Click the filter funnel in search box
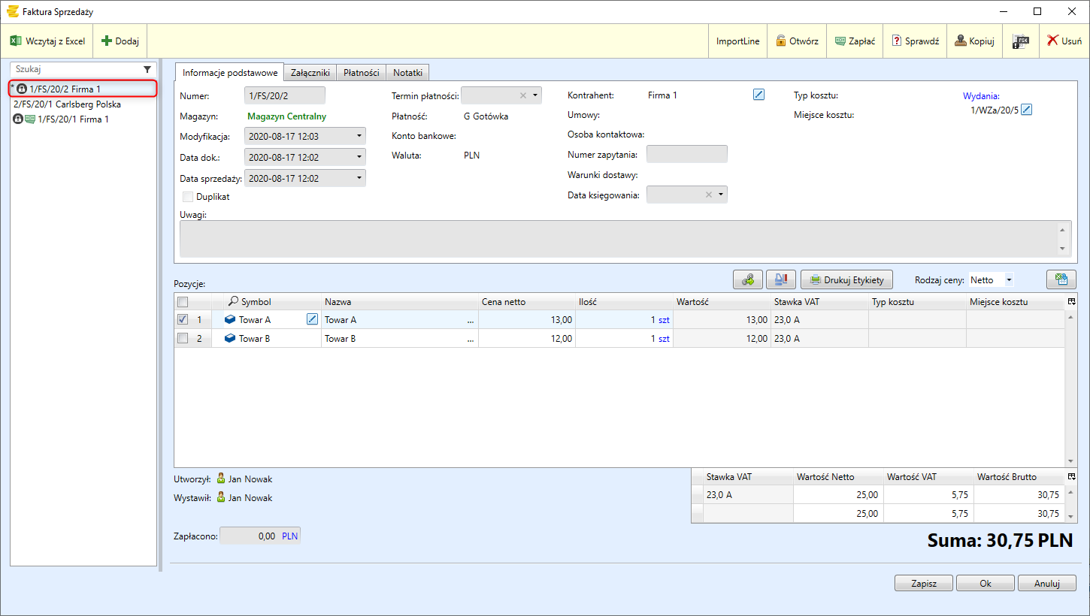 click(x=147, y=69)
